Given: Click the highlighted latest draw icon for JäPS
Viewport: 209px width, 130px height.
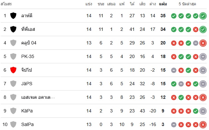Looking at the screenshot, I should coord(203,84).
